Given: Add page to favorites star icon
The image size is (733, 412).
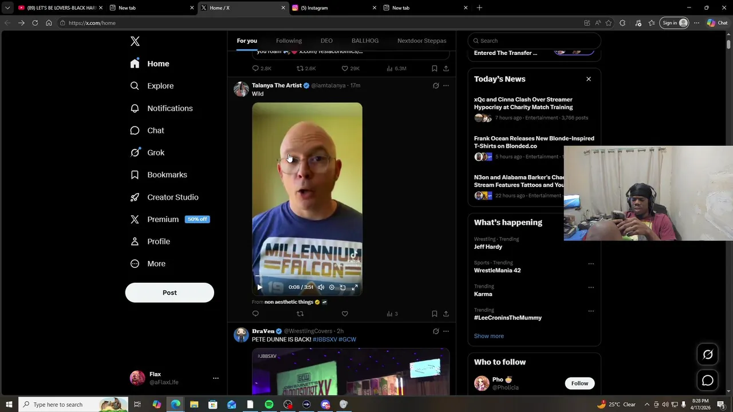Looking at the screenshot, I should click(609, 23).
